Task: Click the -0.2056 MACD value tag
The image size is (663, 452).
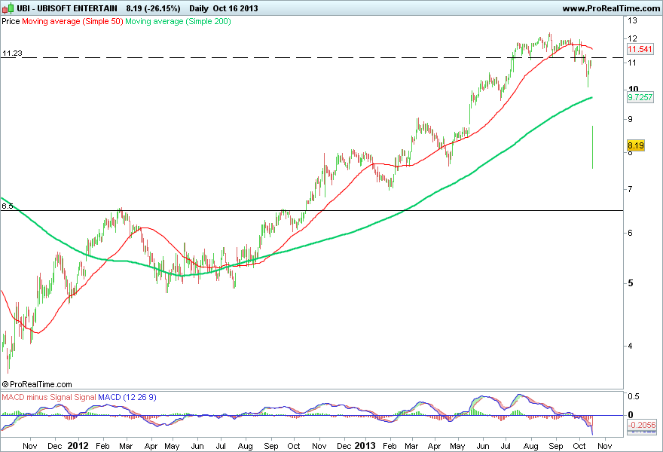Action: coord(641,425)
